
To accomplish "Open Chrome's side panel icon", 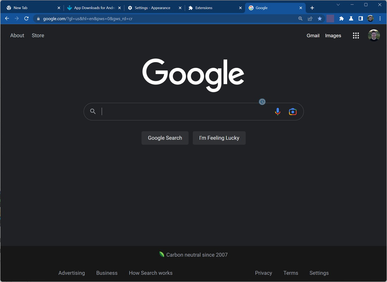I will point(361,18).
